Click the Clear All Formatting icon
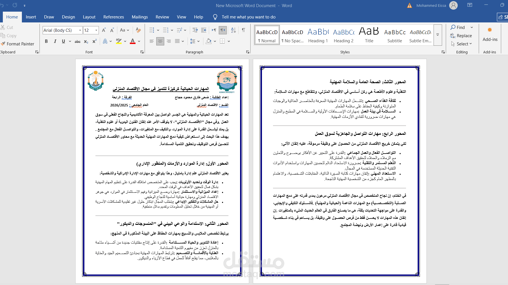 tap(138, 30)
